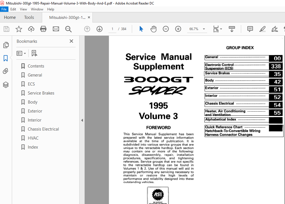The width and height of the screenshot is (285, 204).
Task: Click the 66.7% zoom value field
Action: (x=194, y=29)
